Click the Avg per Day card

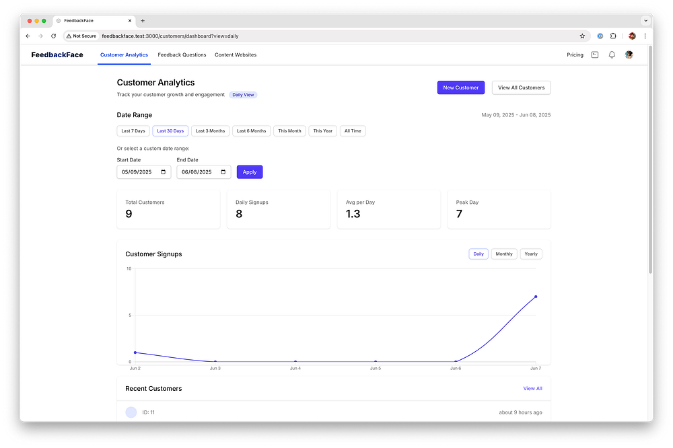[x=389, y=209]
